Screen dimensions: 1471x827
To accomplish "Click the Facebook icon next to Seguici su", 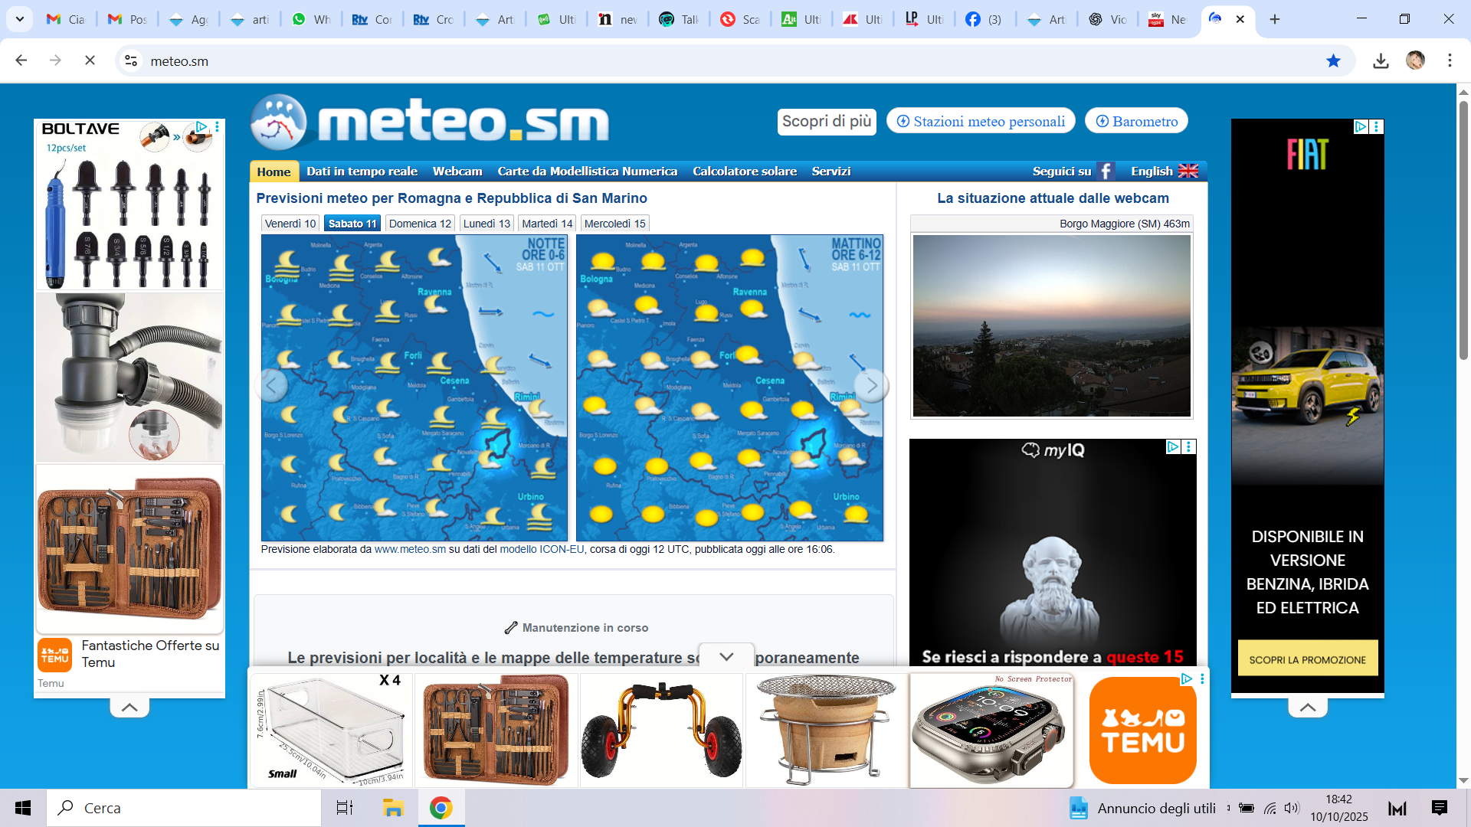I will tap(1105, 172).
